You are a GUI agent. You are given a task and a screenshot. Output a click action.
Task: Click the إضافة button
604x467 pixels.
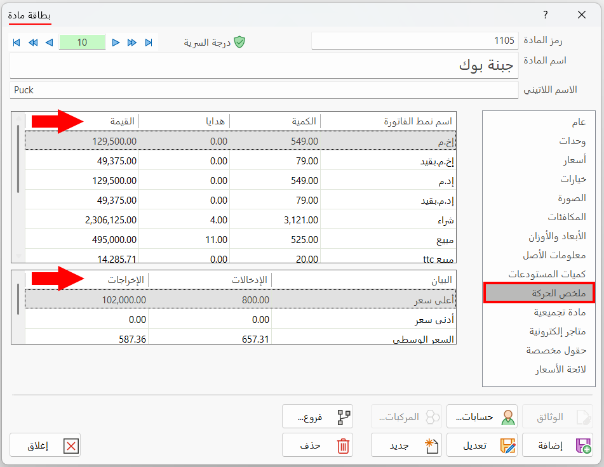[558, 445]
